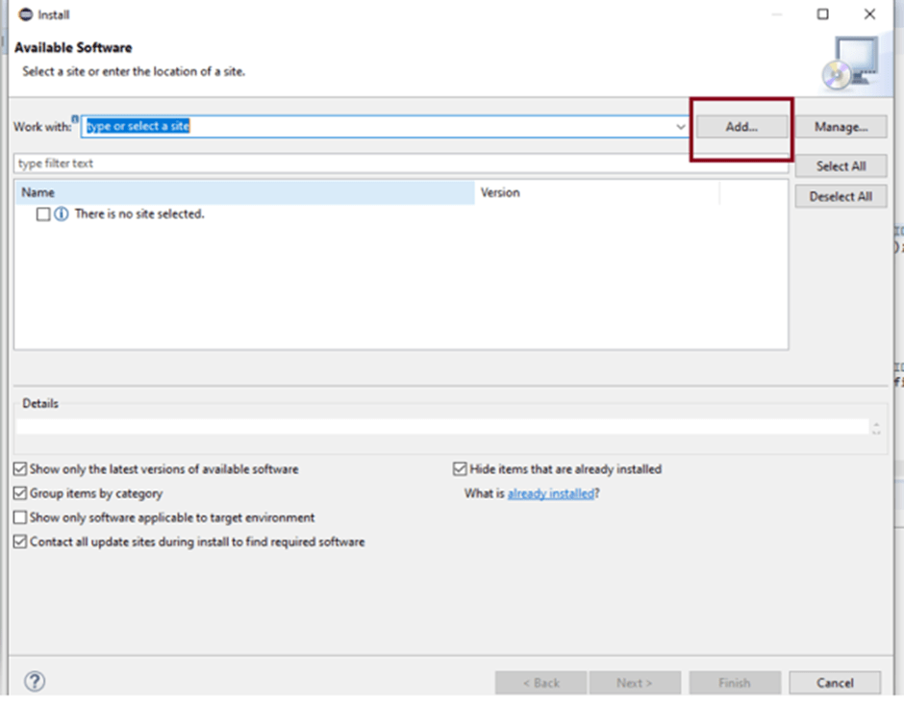Open the Manage... sites button
The width and height of the screenshot is (904, 704).
[841, 127]
